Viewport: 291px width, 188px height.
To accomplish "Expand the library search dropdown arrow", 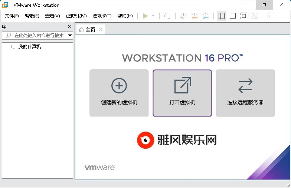I will 70,36.
